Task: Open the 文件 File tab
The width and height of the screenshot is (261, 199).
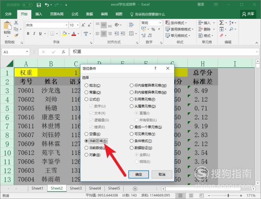Action: 8,14
